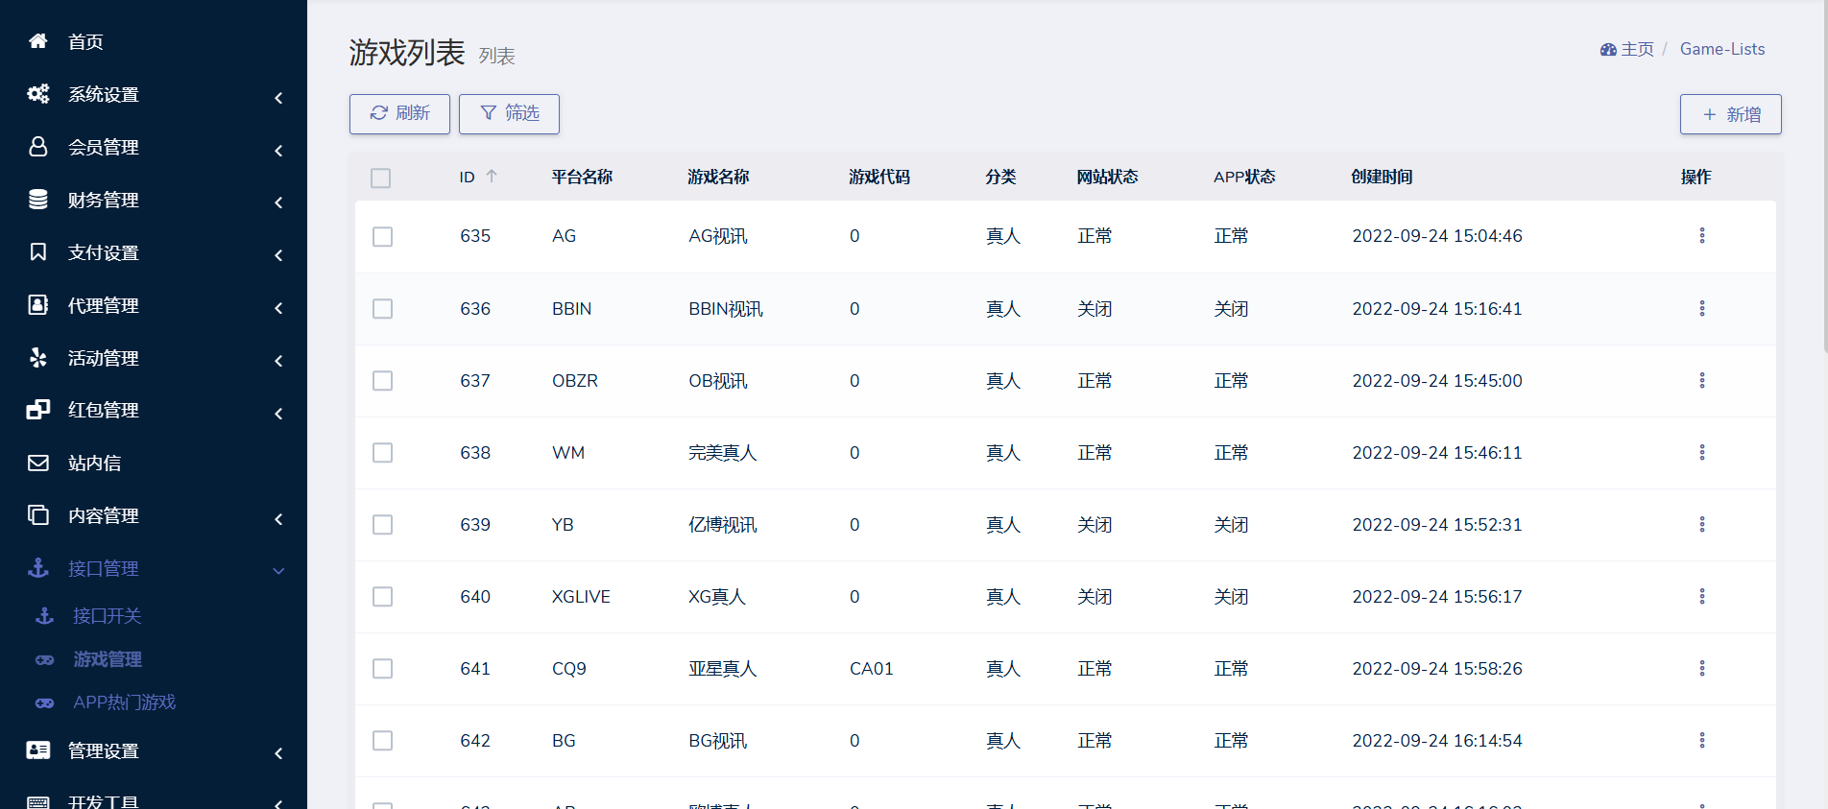
Task: Check the box for row 637 OBZR
Action: (382, 381)
